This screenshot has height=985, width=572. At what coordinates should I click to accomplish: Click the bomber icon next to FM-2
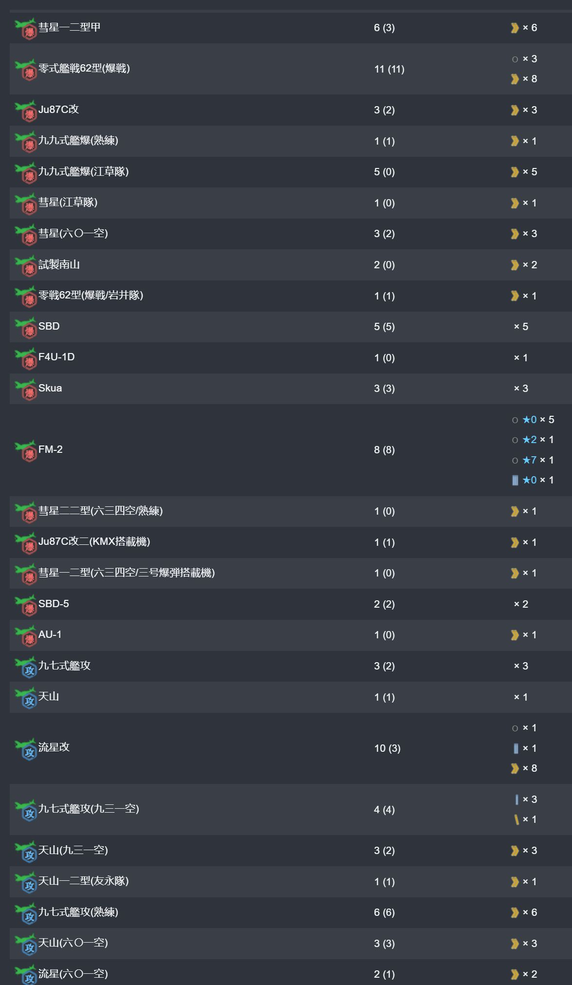(26, 451)
